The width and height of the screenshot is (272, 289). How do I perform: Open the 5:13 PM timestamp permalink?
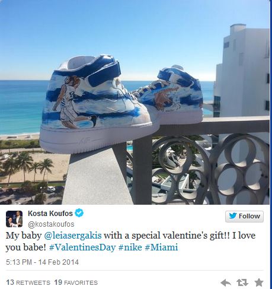tap(19, 262)
